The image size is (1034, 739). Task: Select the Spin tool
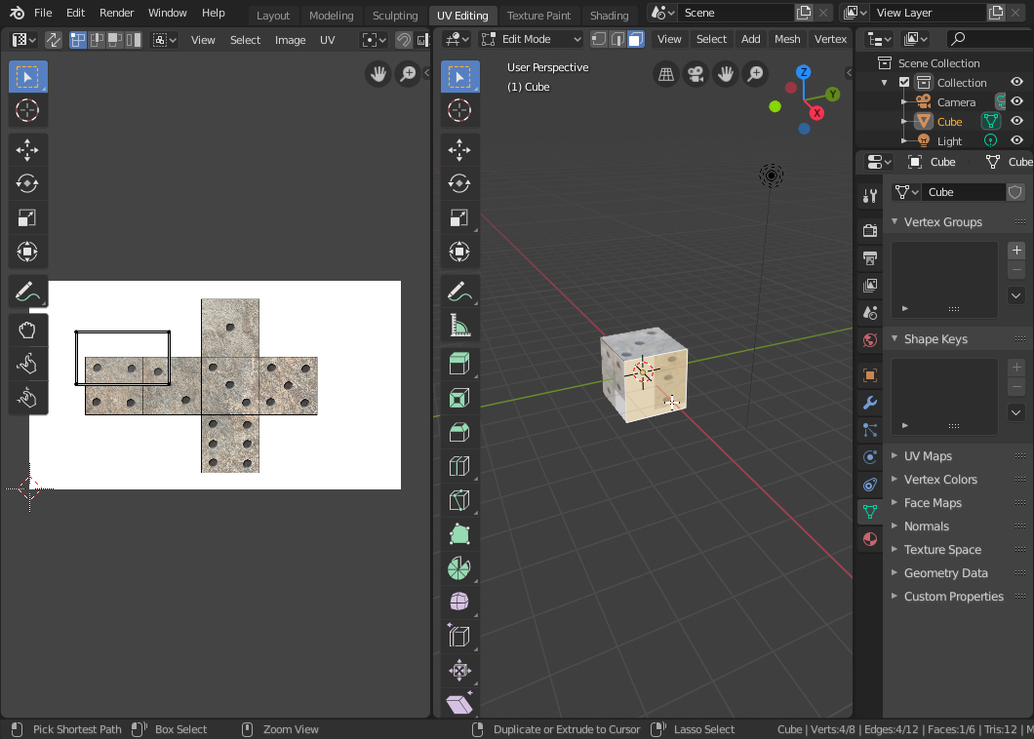point(459,568)
